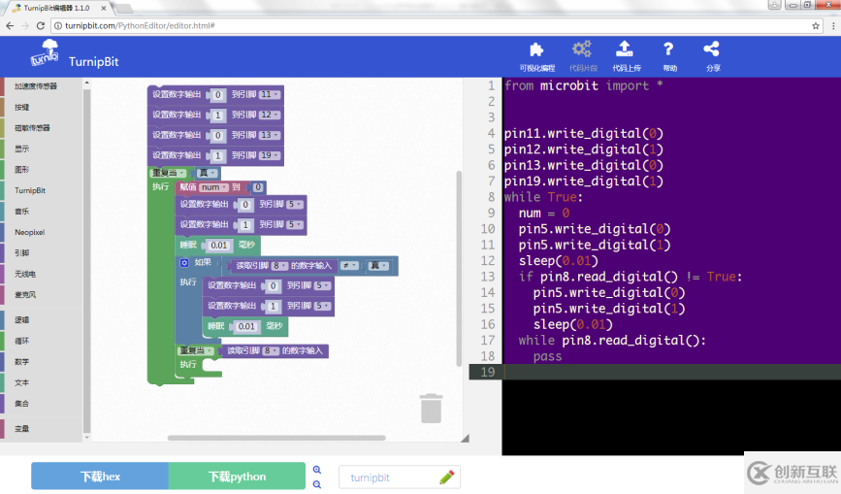Click the toolbox scrollbar up arrow
The image size is (841, 494).
87,82
